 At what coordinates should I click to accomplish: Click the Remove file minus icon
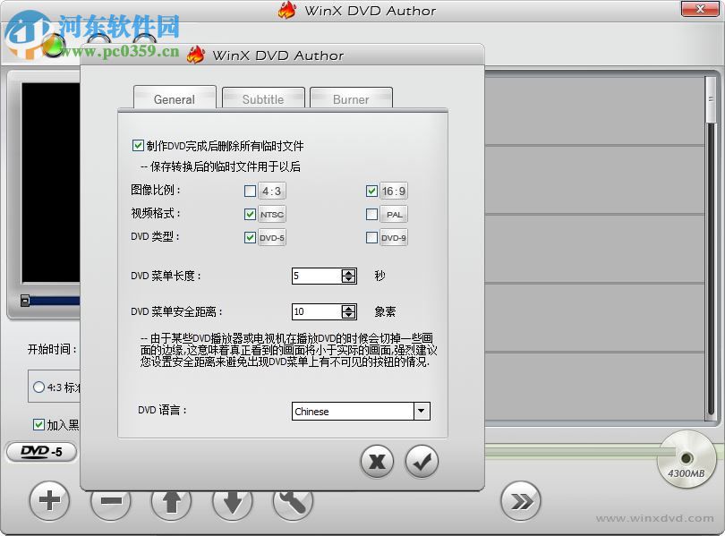110,501
